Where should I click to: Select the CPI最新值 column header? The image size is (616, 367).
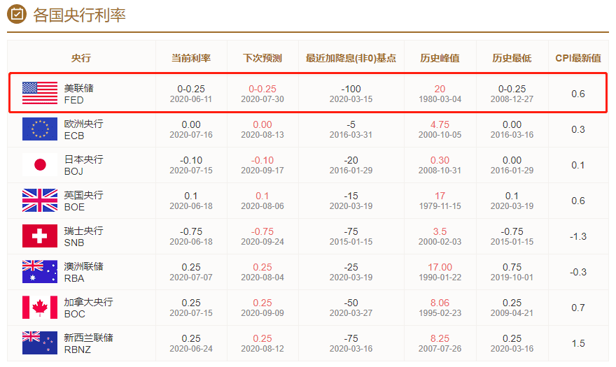click(x=578, y=58)
